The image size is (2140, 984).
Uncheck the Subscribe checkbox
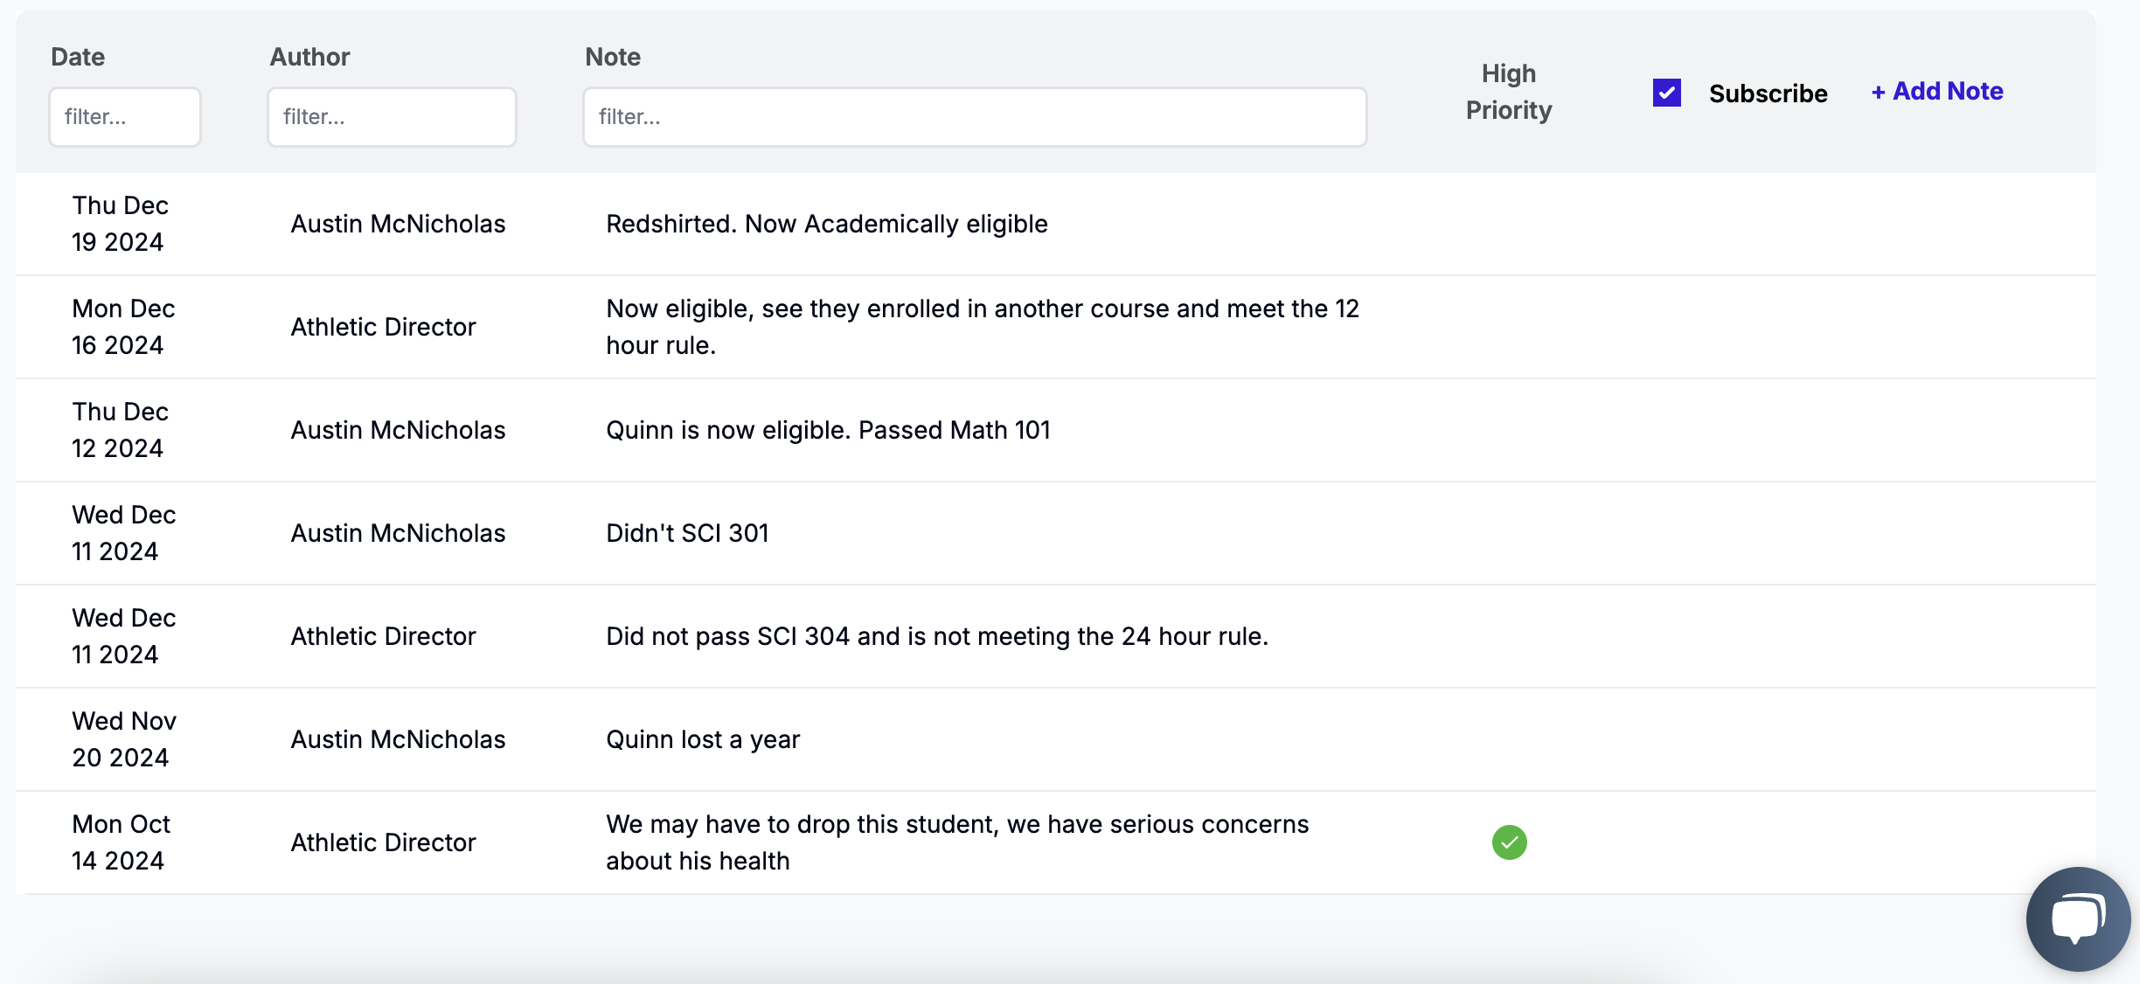coord(1666,93)
